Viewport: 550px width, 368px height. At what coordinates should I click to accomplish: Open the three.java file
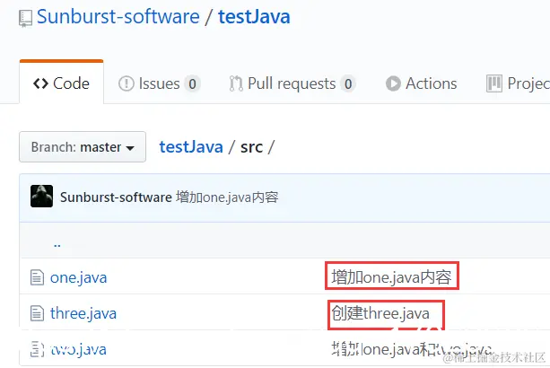point(83,313)
